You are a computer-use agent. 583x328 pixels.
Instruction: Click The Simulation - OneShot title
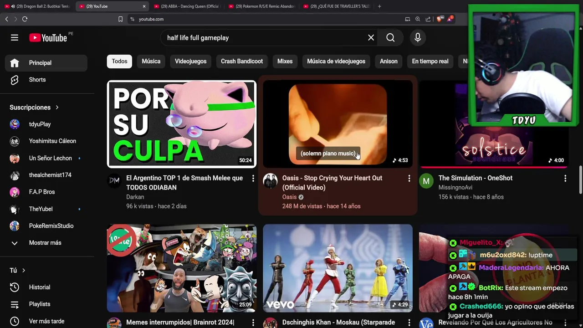(475, 178)
